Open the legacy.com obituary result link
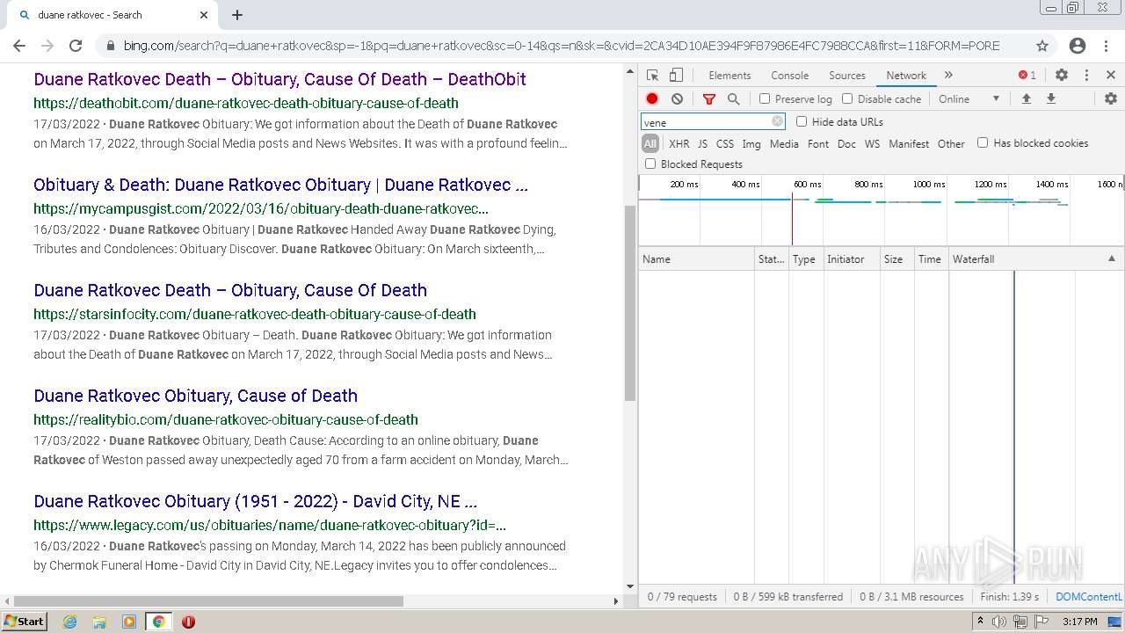The image size is (1125, 633). pyautogui.click(x=255, y=501)
